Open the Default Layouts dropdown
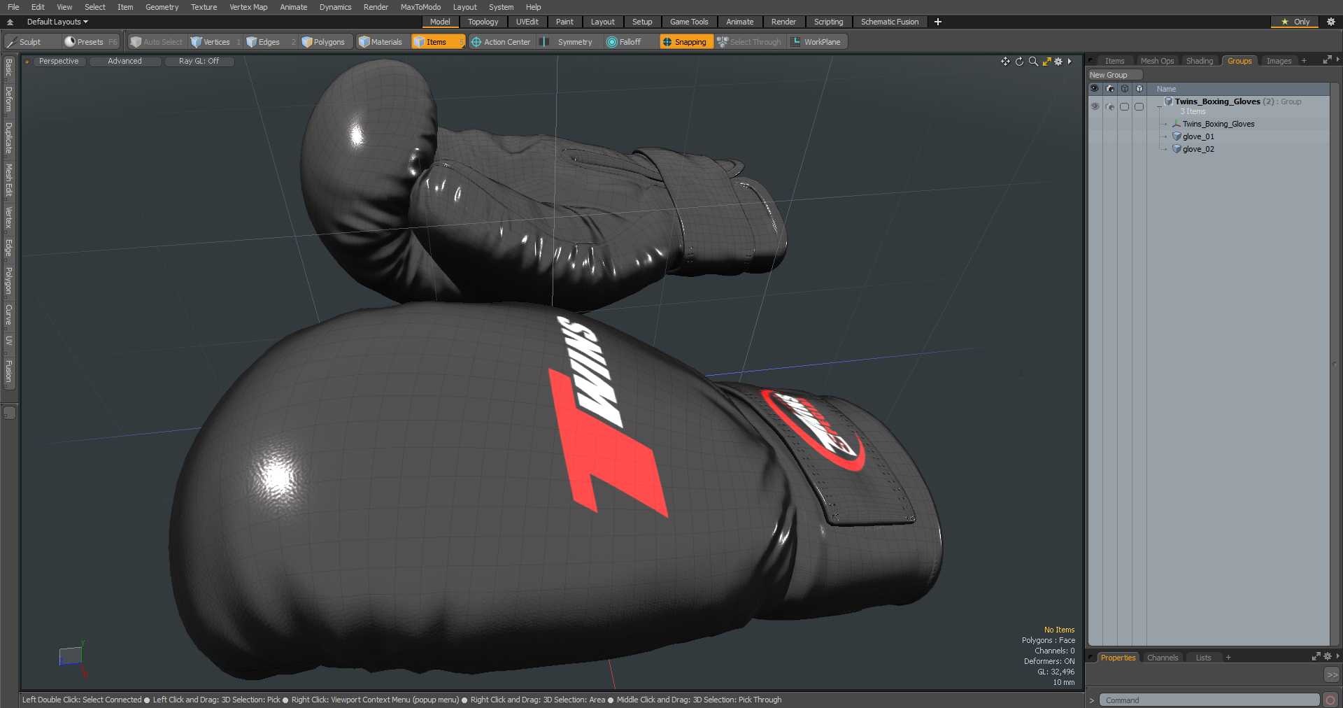 (57, 22)
